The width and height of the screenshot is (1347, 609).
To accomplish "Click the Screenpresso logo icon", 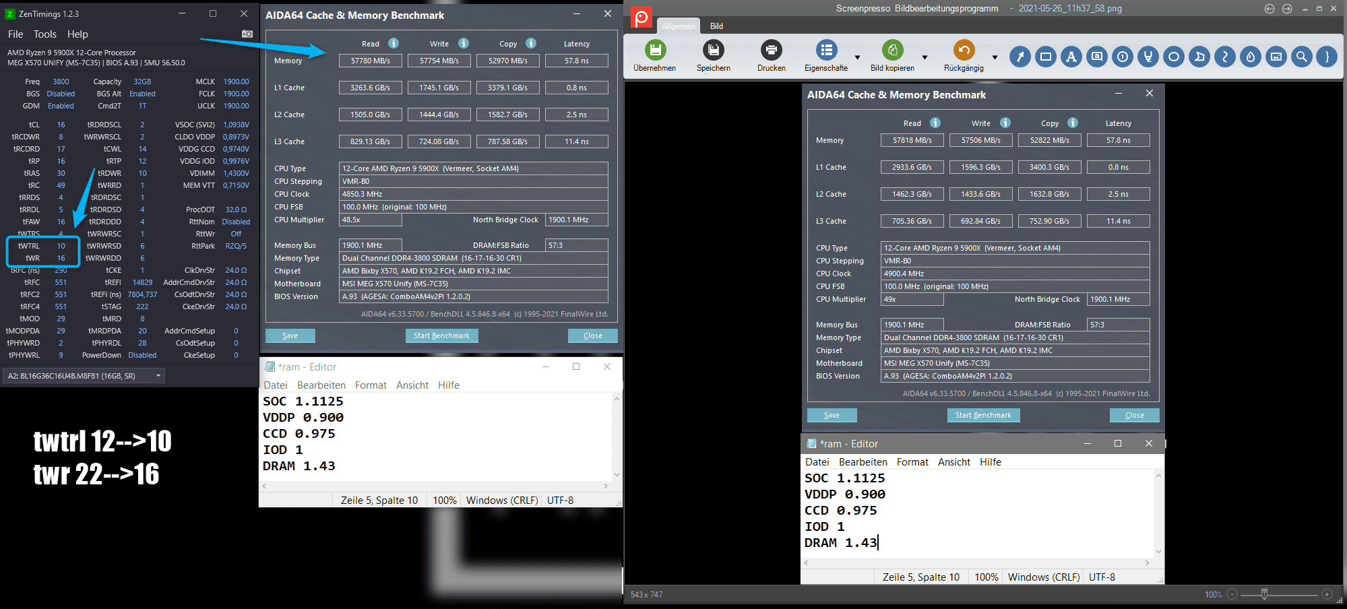I will (641, 18).
